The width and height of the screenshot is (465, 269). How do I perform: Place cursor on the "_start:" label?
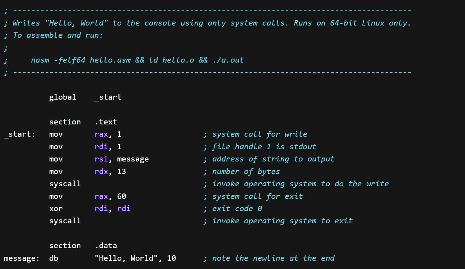[x=19, y=134]
